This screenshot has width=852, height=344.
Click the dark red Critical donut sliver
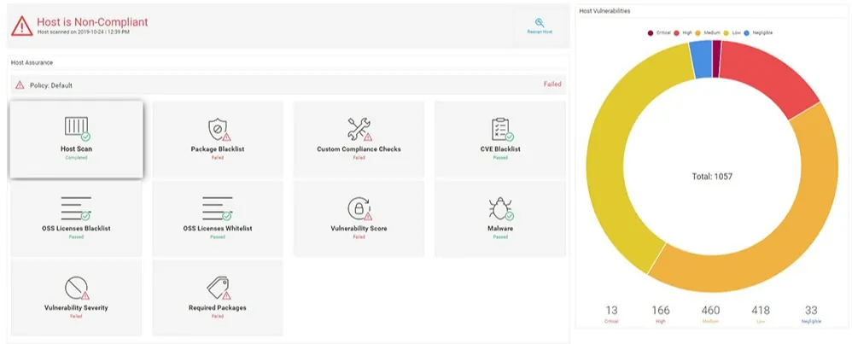716,59
